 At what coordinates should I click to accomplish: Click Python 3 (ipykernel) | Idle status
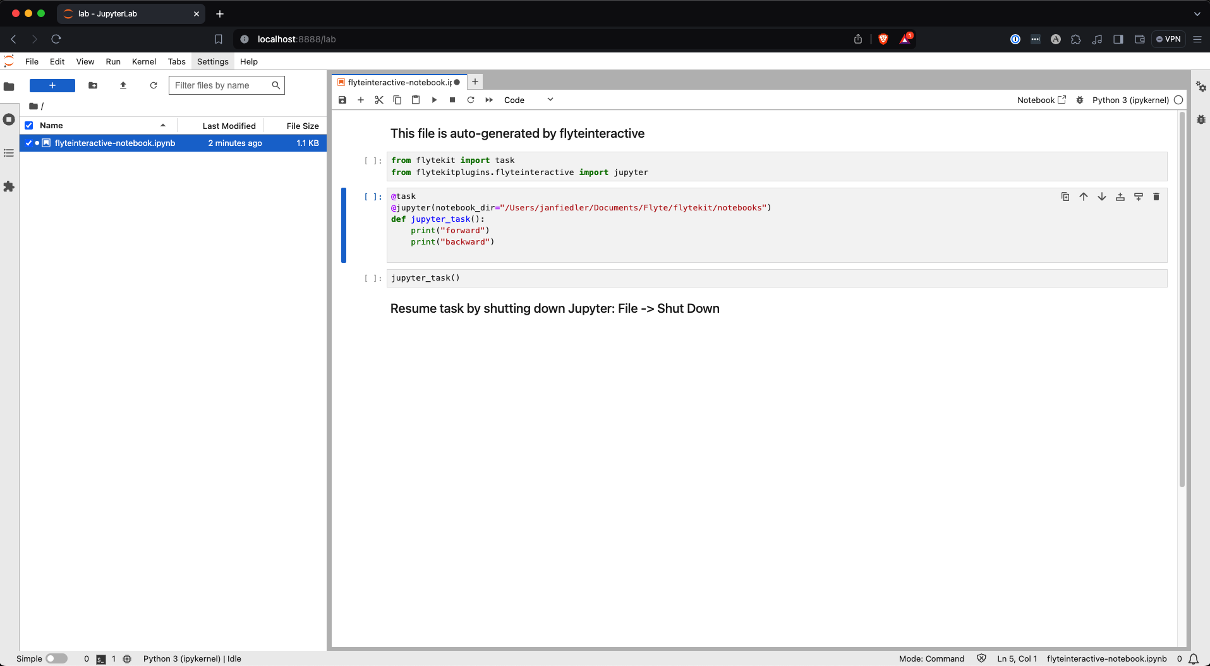pyautogui.click(x=192, y=658)
